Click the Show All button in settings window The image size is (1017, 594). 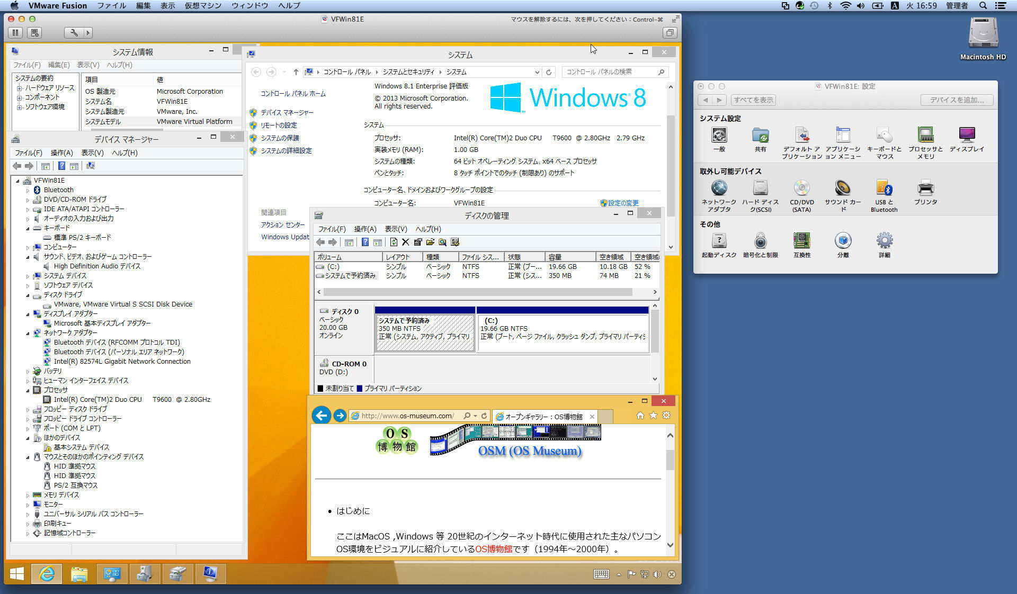(x=753, y=100)
